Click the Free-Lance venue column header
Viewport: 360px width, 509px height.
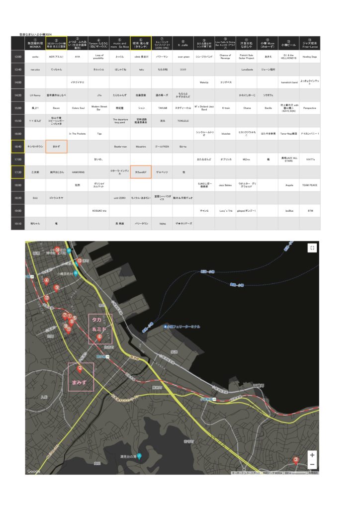pyautogui.click(x=310, y=43)
